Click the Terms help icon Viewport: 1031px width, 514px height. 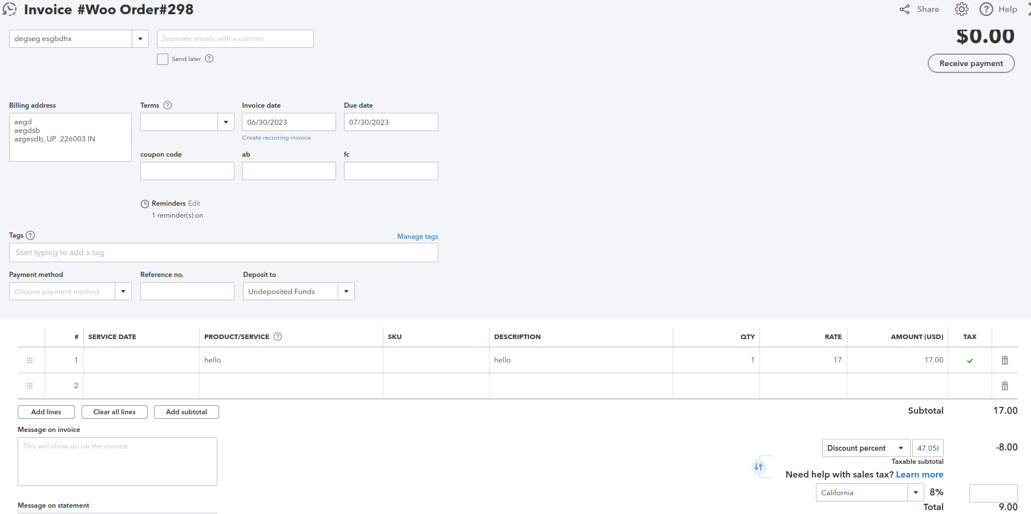point(167,105)
